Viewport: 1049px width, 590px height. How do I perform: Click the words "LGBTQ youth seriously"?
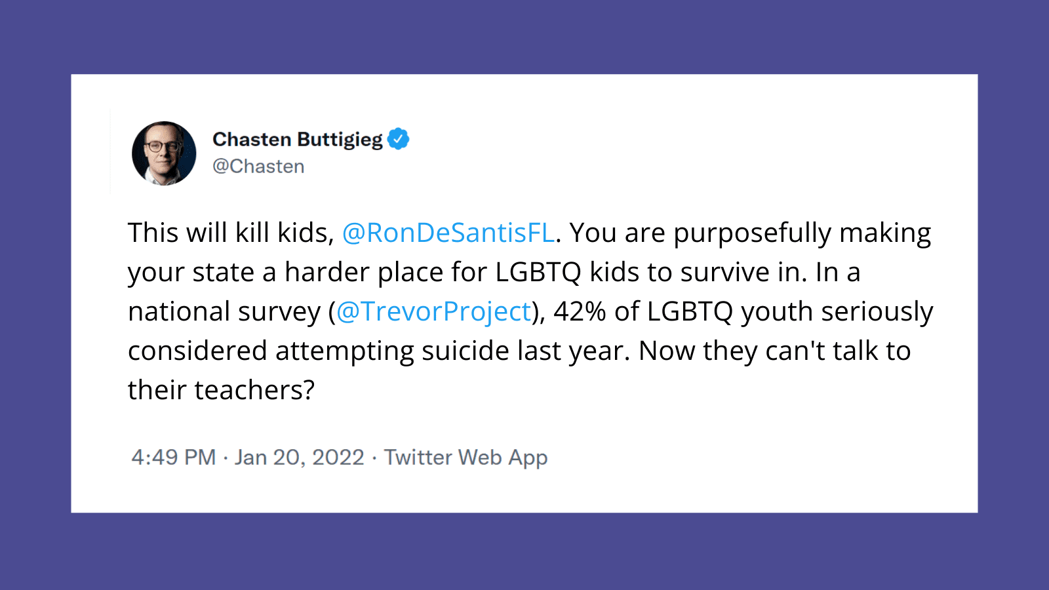789,311
